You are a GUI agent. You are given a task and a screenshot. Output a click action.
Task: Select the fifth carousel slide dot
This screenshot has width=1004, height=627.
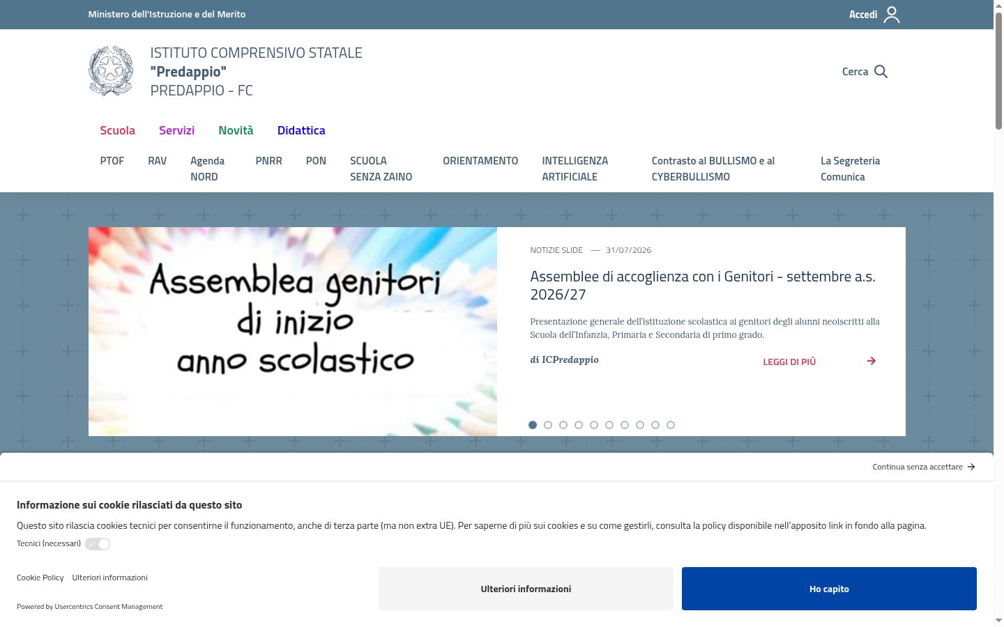[x=594, y=425]
